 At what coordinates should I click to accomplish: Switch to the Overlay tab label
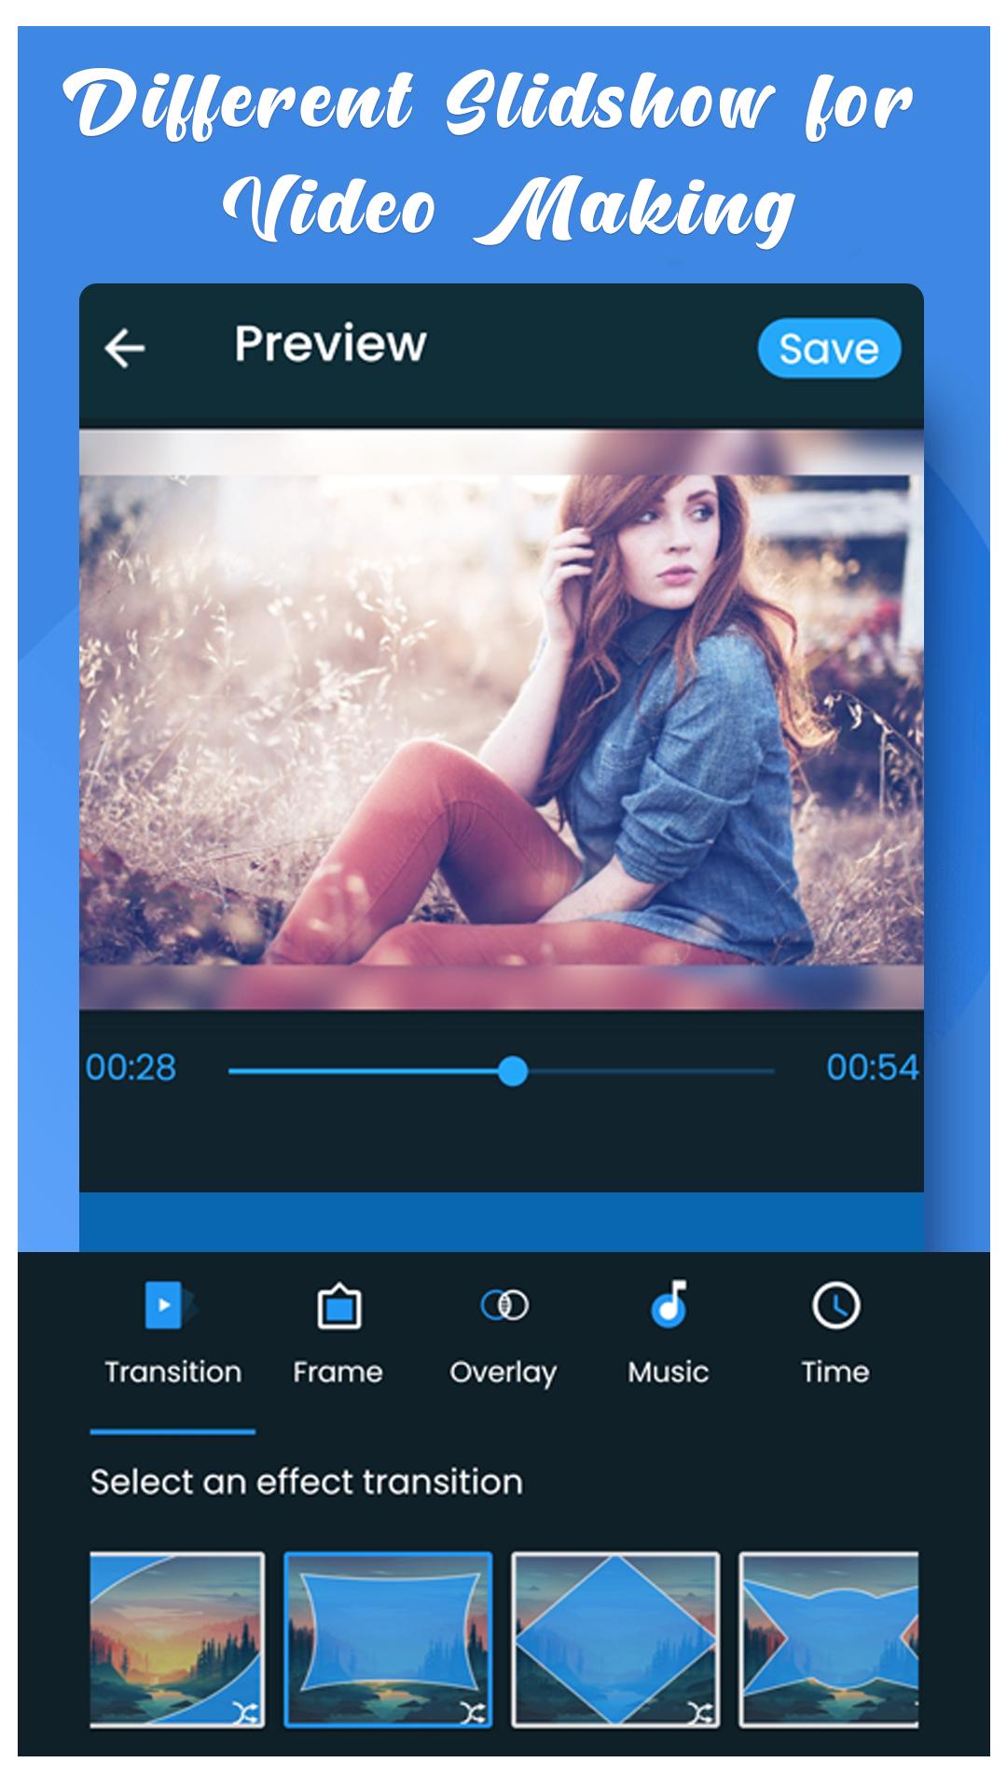point(504,1373)
